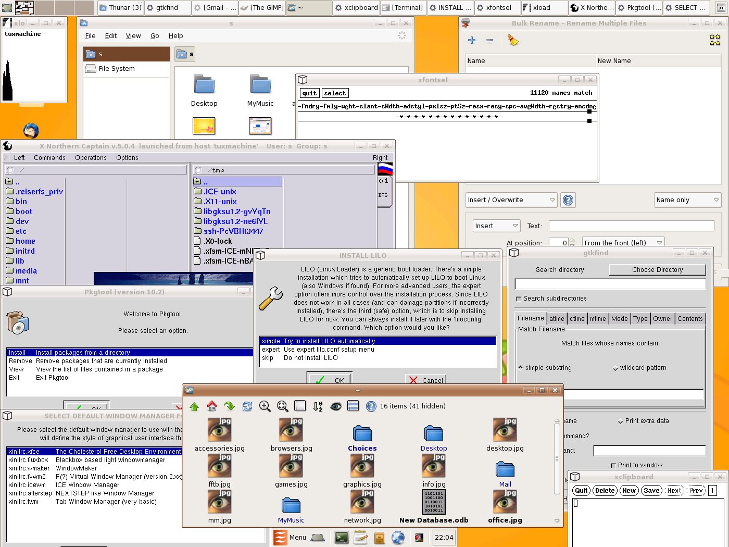Expand the Insert mode dropdown
The image size is (729, 547).
pyautogui.click(x=496, y=226)
